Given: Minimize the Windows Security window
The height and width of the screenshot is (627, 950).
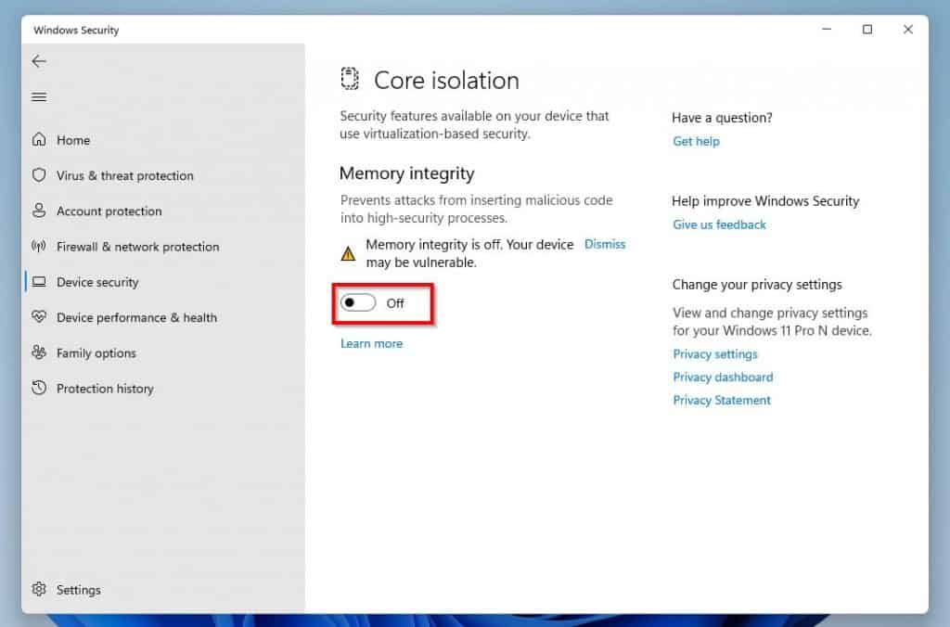Looking at the screenshot, I should pos(827,29).
